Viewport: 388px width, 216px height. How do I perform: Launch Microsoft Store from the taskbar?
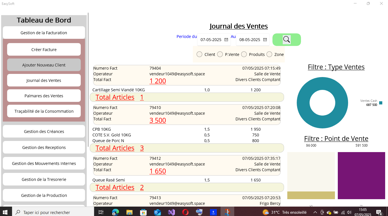(144, 212)
